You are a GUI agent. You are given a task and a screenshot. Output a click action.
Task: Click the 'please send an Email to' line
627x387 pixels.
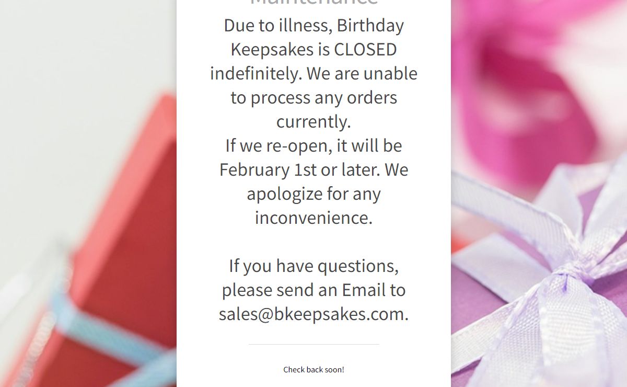coord(313,290)
